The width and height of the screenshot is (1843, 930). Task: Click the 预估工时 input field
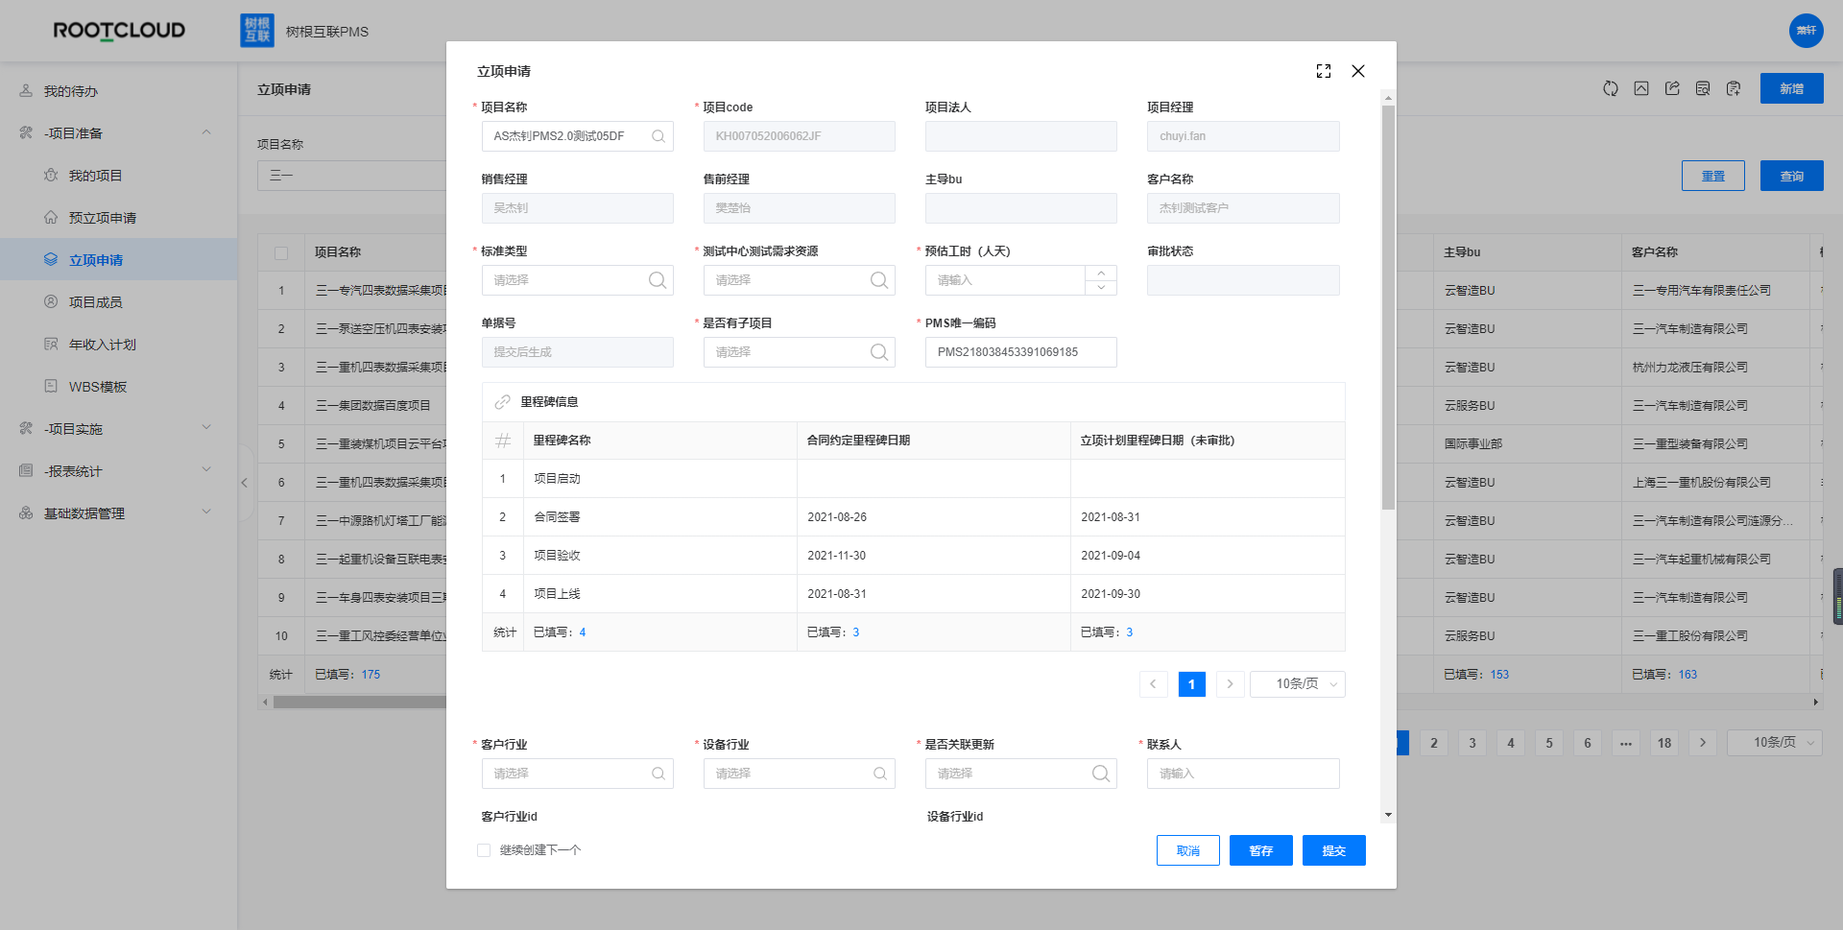coord(1005,280)
